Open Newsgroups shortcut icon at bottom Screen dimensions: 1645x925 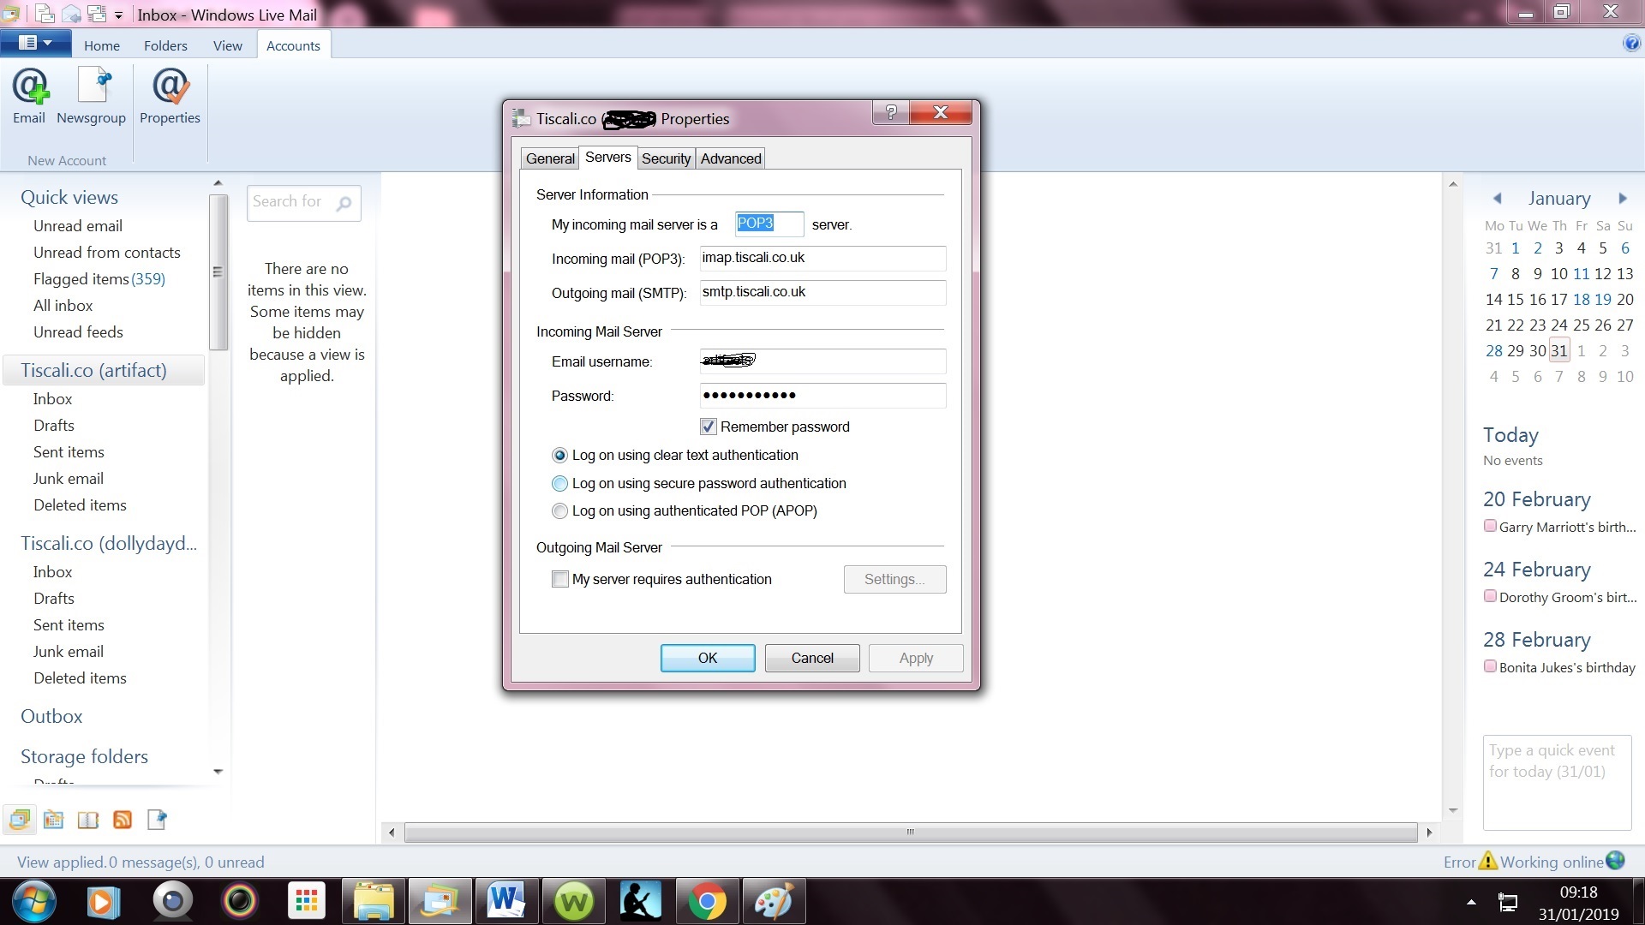click(x=157, y=820)
